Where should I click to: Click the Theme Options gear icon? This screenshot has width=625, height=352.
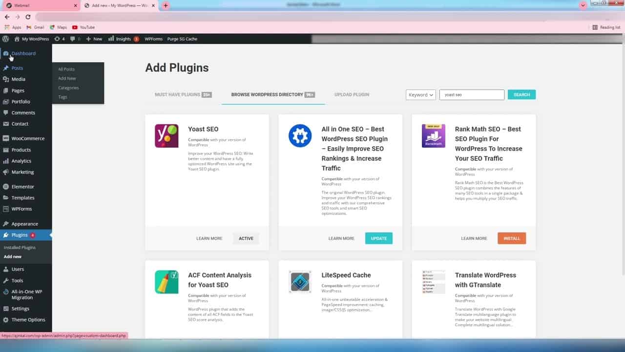(x=6, y=320)
